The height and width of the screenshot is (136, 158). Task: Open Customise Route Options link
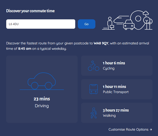coord(130,129)
